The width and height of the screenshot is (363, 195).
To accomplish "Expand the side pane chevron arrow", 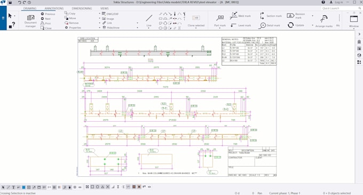I will 359,34.
